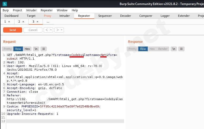Switch request view to Pretty
Image resolution: width=204 pixels, height=129 pixels.
pyautogui.click(x=8, y=49)
